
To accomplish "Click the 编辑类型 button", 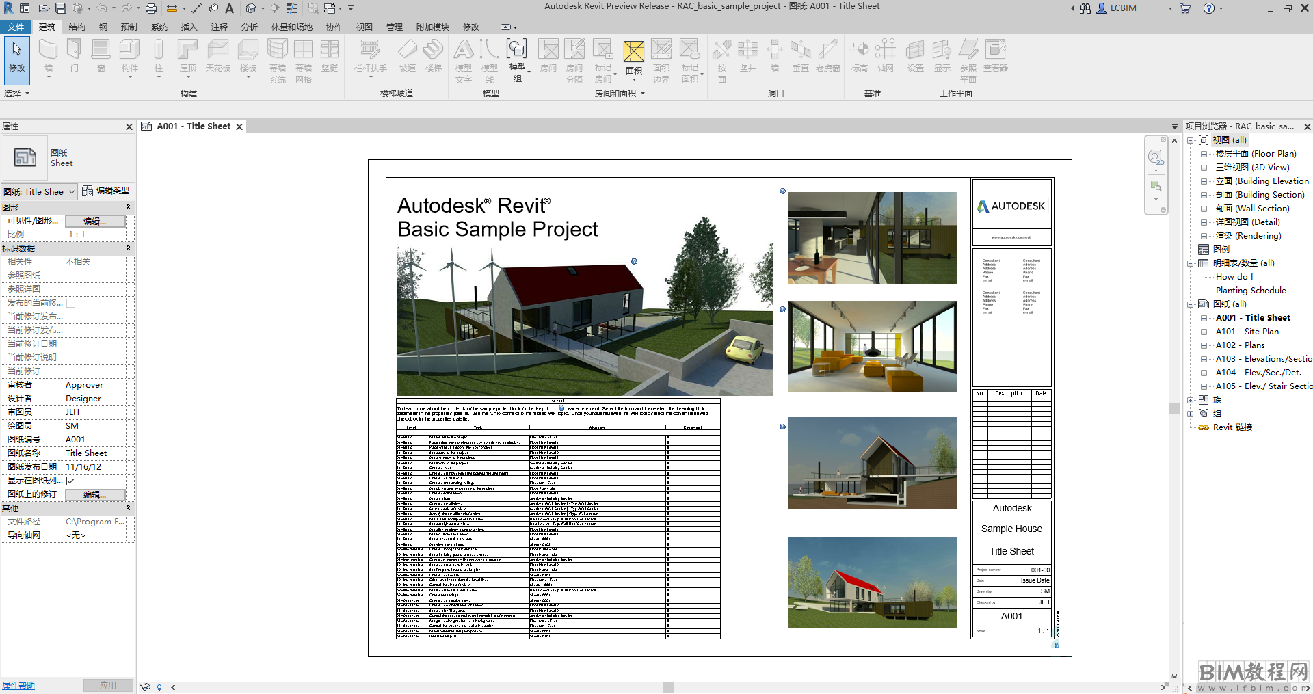I will click(x=106, y=191).
